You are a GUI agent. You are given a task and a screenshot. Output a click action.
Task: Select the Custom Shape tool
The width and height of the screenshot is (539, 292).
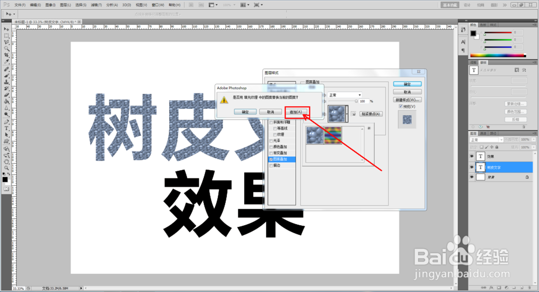[x=6, y=142]
